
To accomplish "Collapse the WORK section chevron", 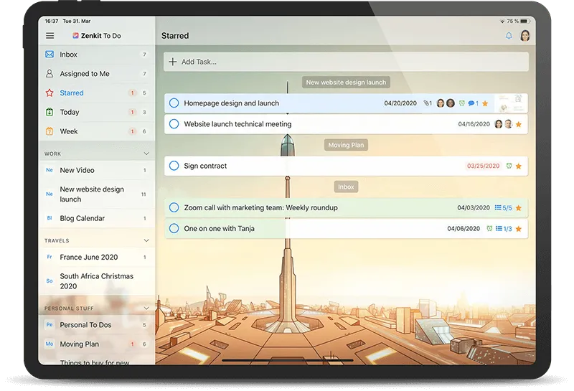I will pos(146,154).
